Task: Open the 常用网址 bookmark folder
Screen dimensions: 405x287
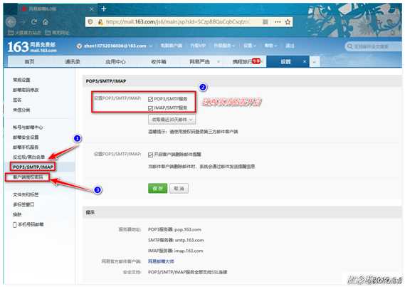Action: click(57, 33)
